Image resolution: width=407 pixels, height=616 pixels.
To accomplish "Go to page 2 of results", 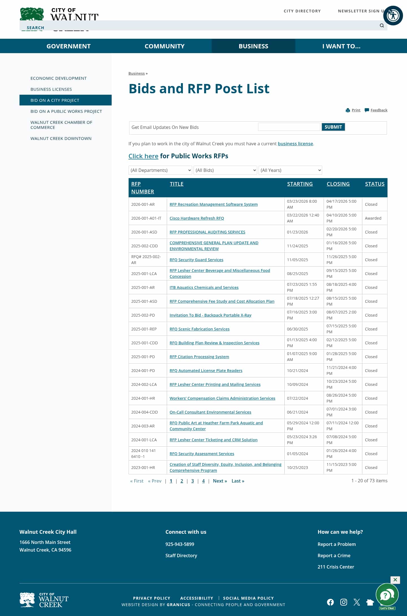I will tap(182, 481).
